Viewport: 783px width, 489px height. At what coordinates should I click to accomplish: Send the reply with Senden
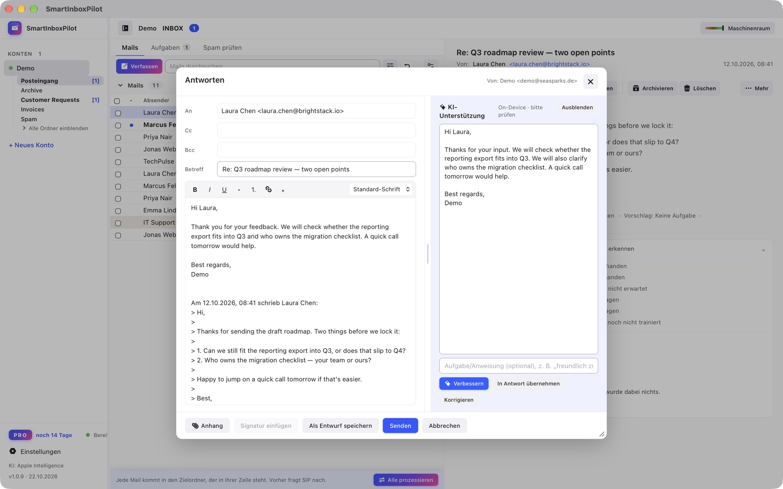tap(400, 426)
